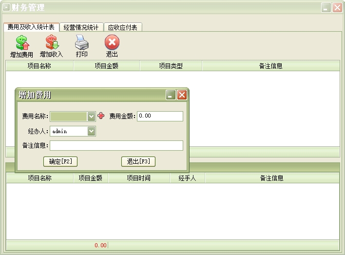Click the 增加收入 toolbar icon
Viewport: 345px width, 255px height.
51,43
